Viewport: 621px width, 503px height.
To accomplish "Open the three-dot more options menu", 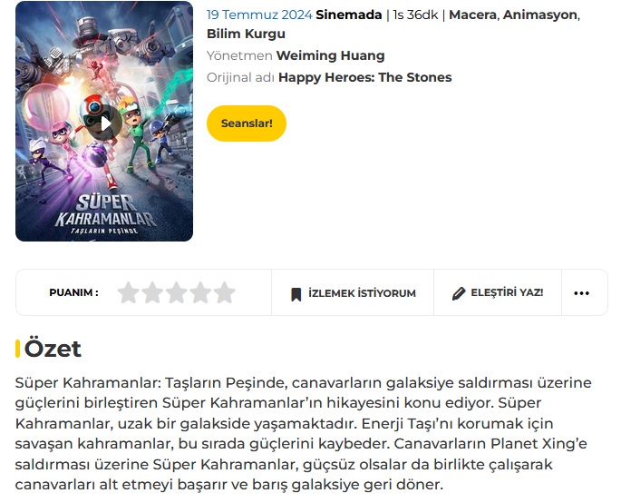I will 581,293.
